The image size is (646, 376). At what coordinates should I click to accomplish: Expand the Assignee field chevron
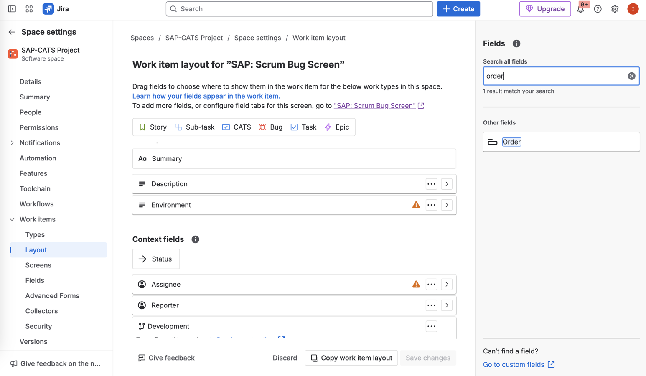coord(447,284)
